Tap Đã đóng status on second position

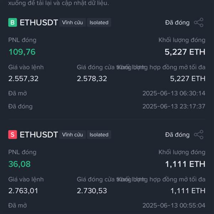point(177,135)
